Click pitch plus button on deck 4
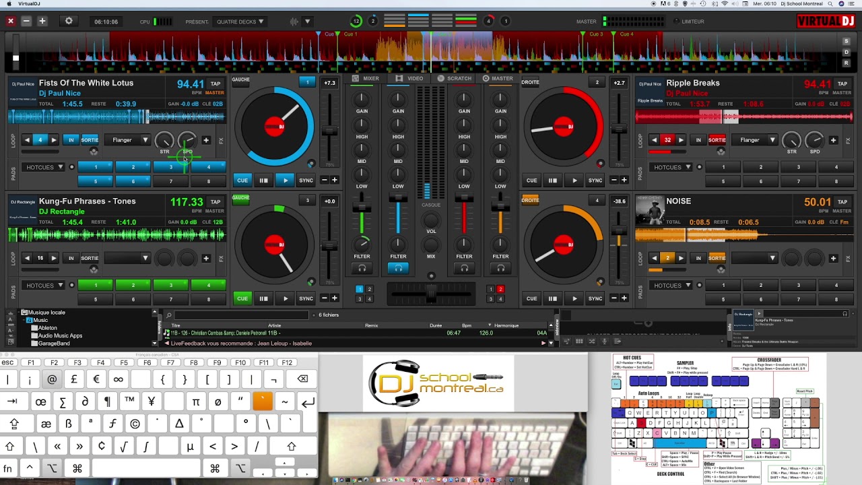Screen dimensions: 862x485 [x=624, y=298]
